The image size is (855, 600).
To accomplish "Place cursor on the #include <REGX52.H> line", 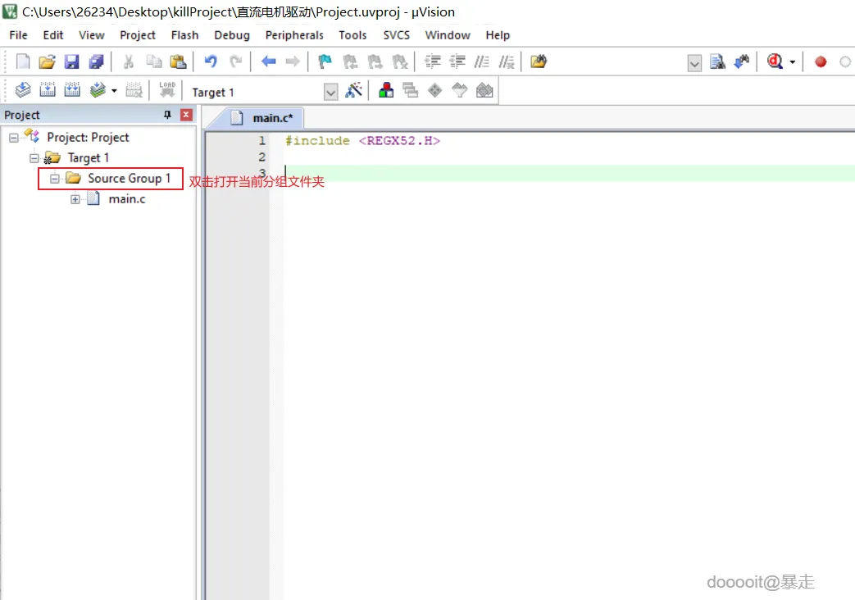I will tap(362, 141).
